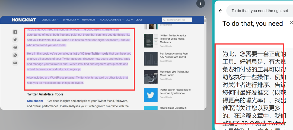
Task: Click the Mastodon mammoth thumbnail
Action: 151,77
